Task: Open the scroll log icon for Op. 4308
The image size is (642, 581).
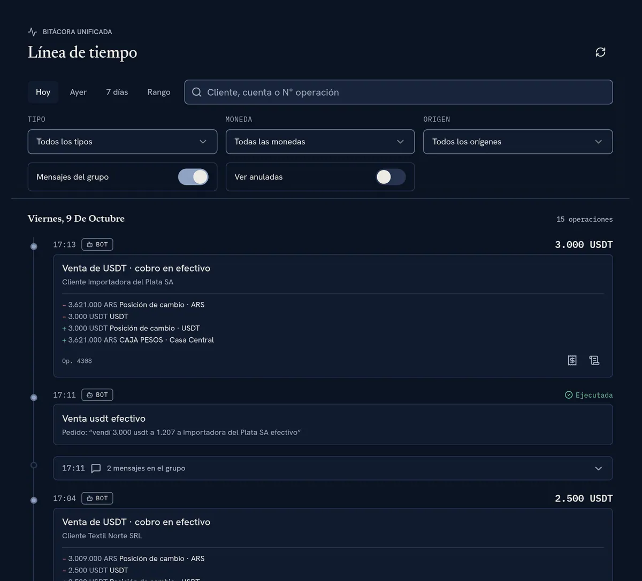Action: coord(594,360)
